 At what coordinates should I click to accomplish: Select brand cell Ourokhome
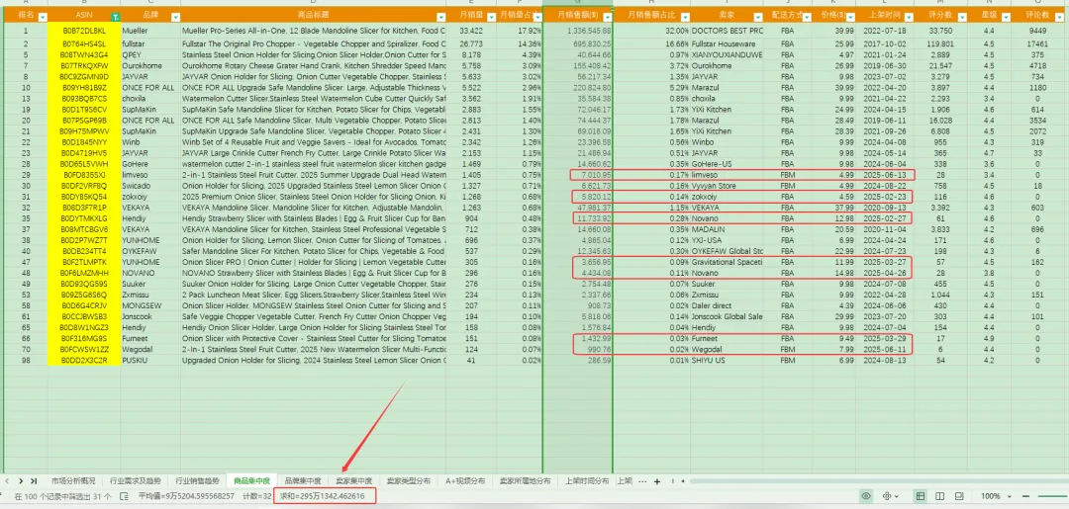pyautogui.click(x=150, y=66)
